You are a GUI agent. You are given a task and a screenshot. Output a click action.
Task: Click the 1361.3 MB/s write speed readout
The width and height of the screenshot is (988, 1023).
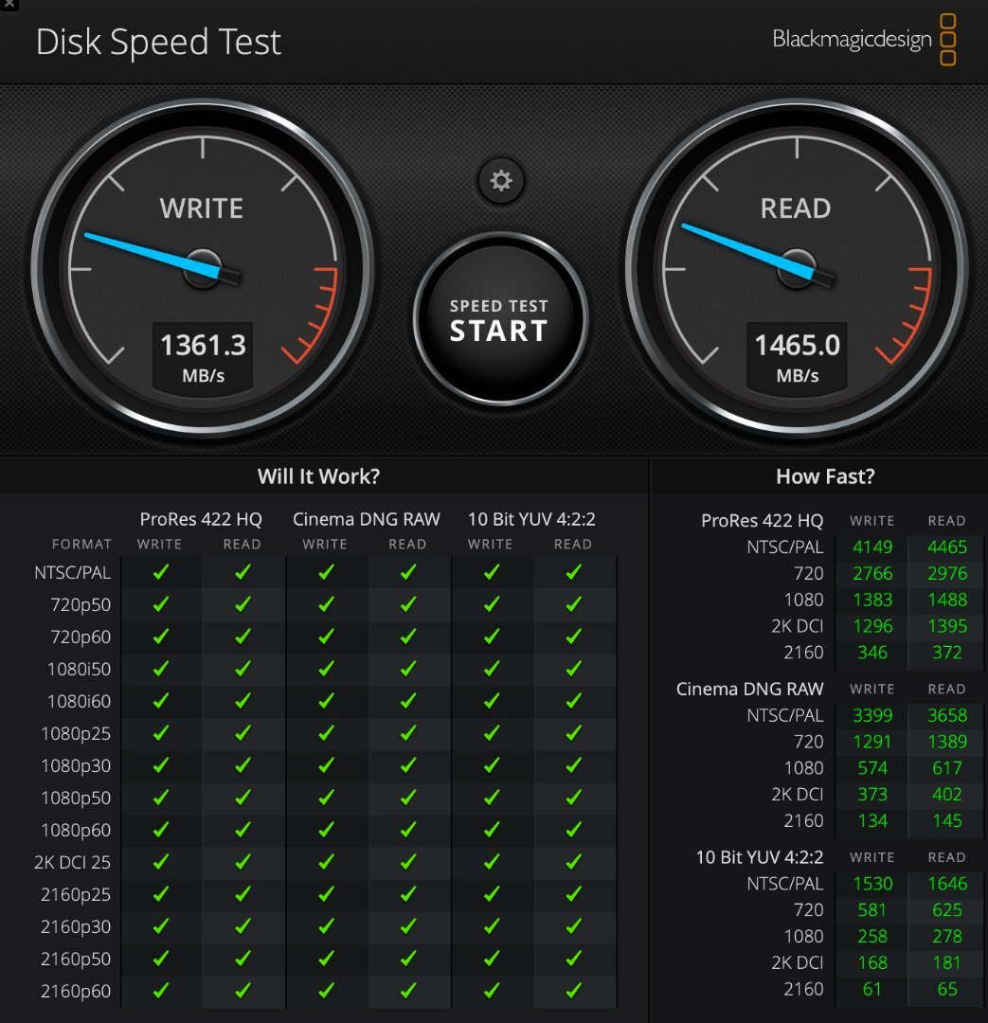tap(203, 357)
